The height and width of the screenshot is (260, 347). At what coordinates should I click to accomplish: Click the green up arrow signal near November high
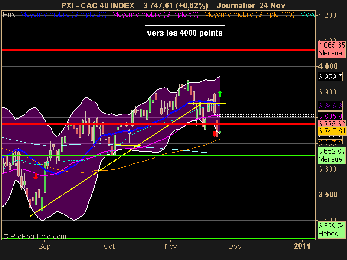220,94
